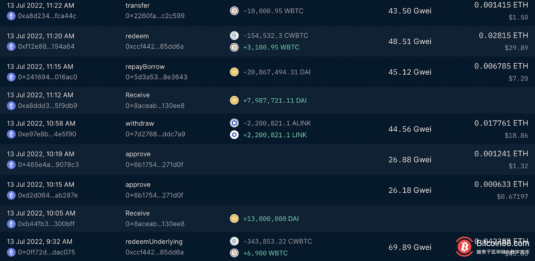Screen dimensions: 535x261
Task: Click the 0.02815 ETH fee amount
Action: [503, 35]
